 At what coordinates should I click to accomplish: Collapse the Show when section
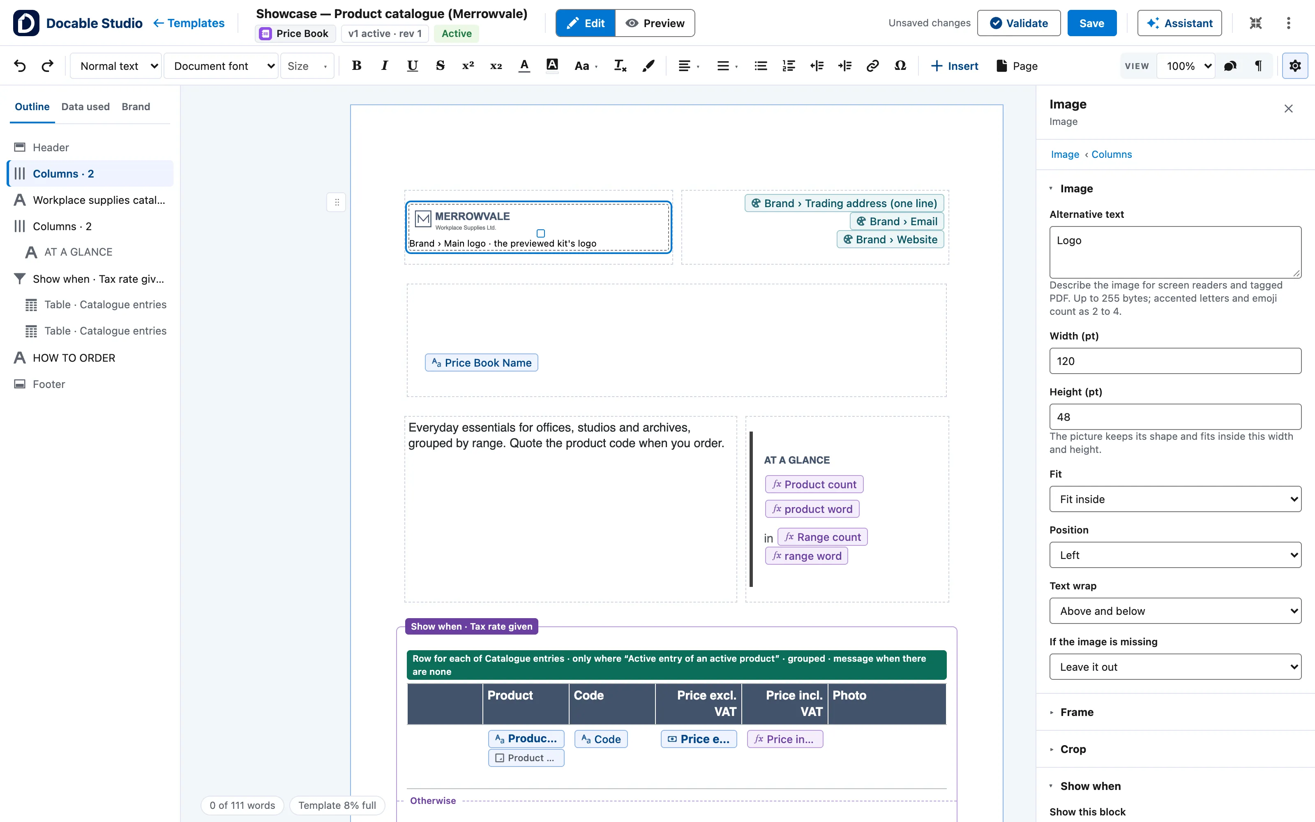tap(1091, 785)
